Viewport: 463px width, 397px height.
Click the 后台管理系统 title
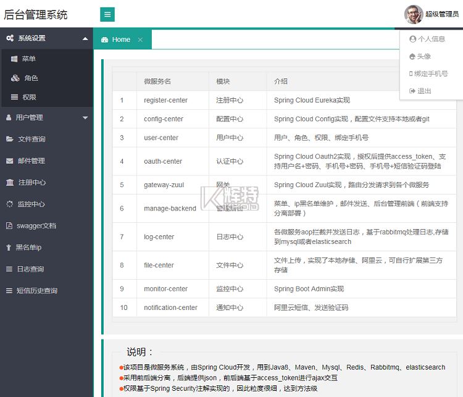(x=36, y=15)
